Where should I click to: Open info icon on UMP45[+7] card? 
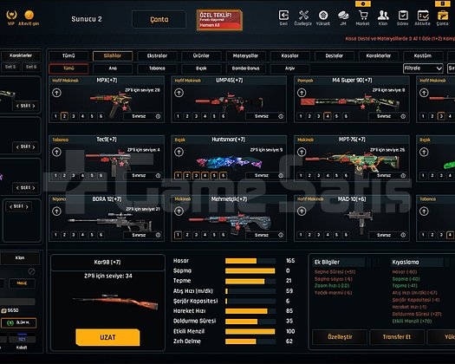281,116
